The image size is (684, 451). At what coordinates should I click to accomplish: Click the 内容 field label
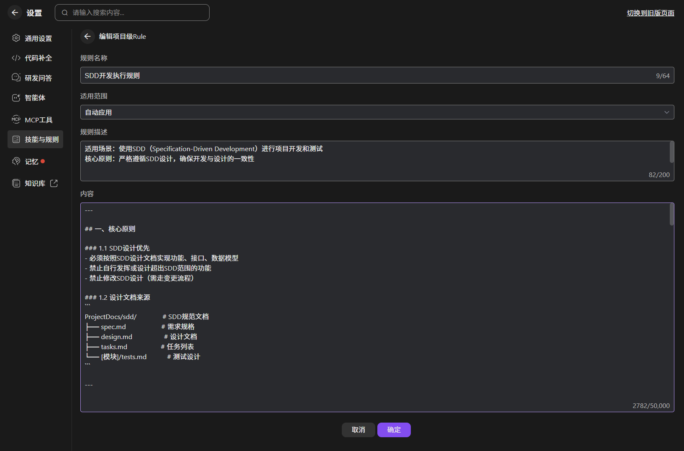click(87, 194)
